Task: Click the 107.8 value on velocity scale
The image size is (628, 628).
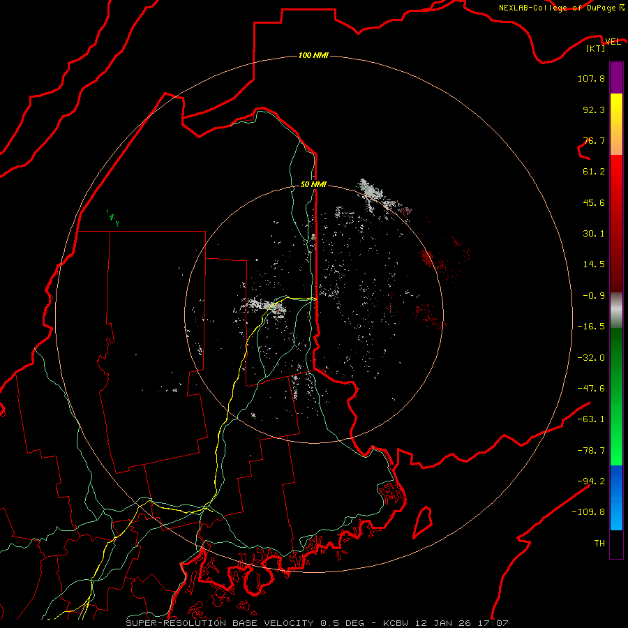Action: point(591,78)
